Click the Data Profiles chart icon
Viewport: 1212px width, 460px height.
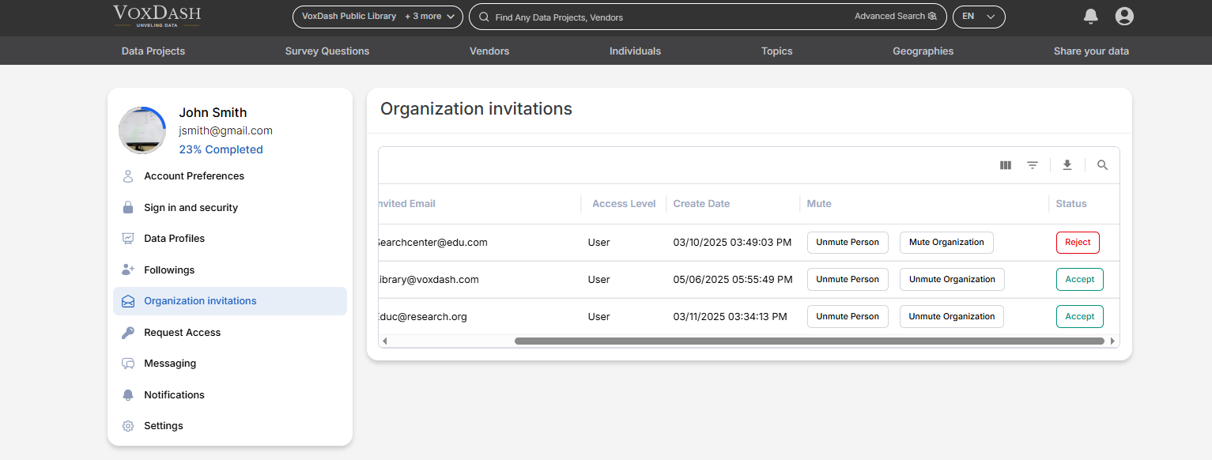[x=128, y=239]
